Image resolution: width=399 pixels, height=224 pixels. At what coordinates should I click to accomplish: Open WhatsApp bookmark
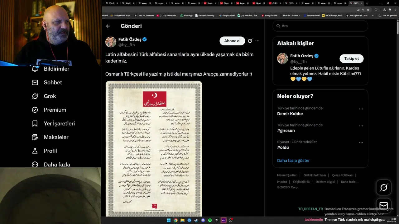186,15
